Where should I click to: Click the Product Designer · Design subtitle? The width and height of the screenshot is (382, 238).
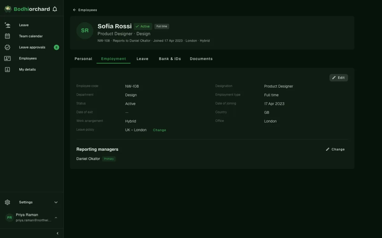(124, 34)
